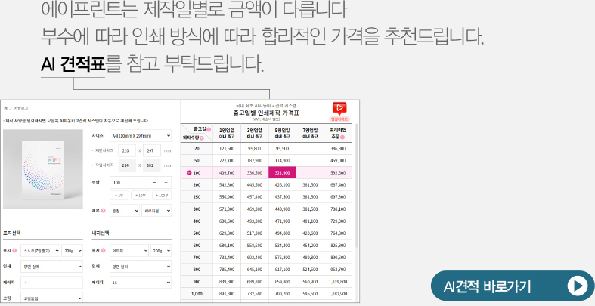Click premium price 890,600 in the 700 row

pyautogui.click(x=338, y=258)
